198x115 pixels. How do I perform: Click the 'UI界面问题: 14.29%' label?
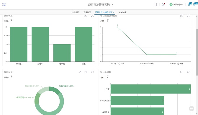coord(23,97)
